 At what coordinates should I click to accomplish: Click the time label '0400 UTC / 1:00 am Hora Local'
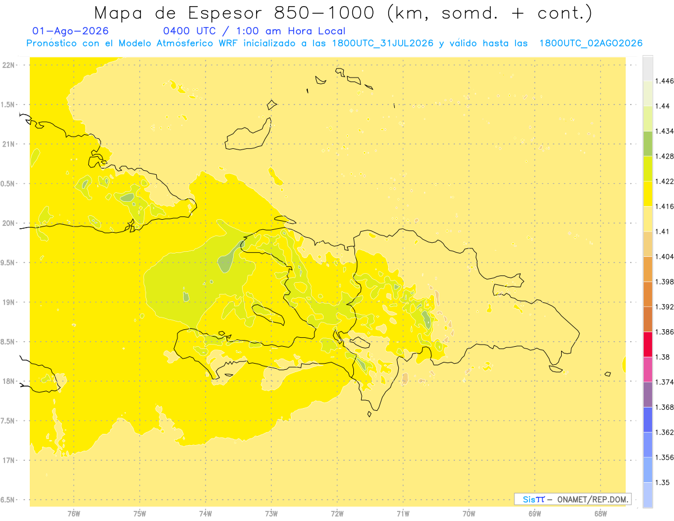pyautogui.click(x=254, y=31)
